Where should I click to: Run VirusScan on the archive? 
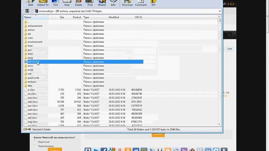click(x=127, y=3)
